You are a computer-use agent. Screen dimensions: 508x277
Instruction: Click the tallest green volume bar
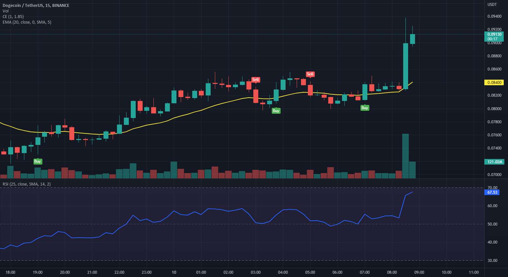coord(405,156)
